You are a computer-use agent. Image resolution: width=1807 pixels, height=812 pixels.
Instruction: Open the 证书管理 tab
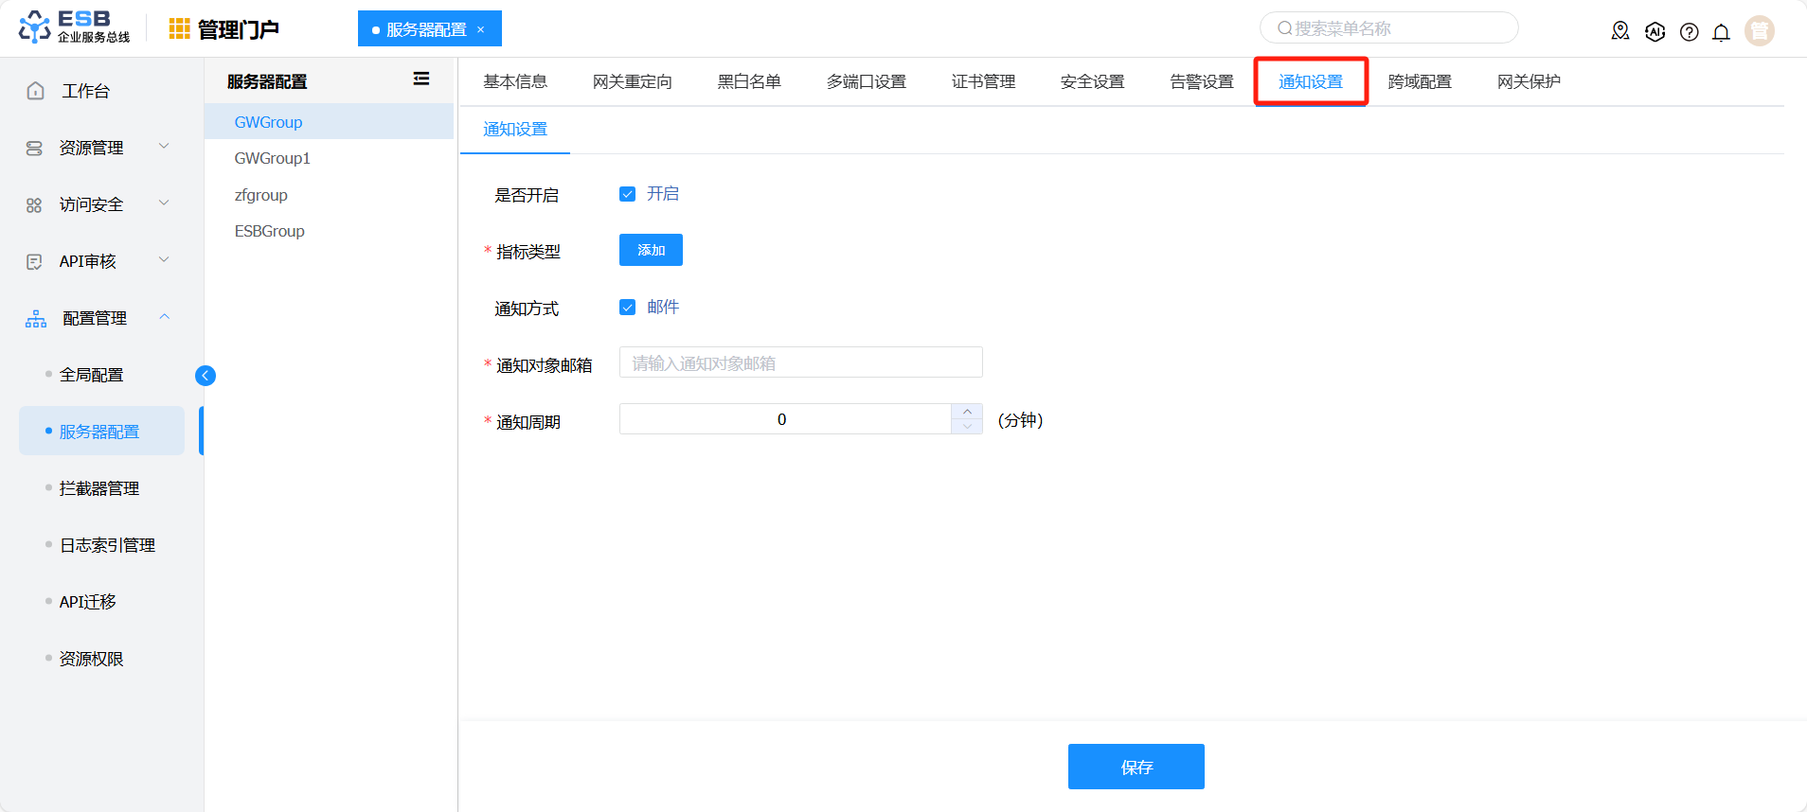click(x=983, y=82)
